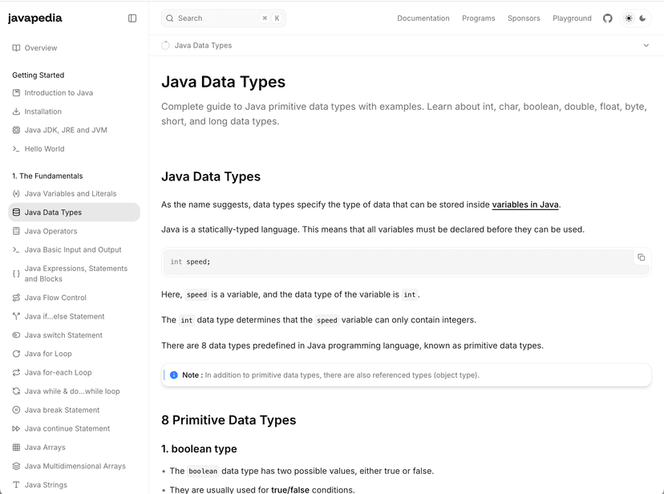The height and width of the screenshot is (494, 664).
Task: Click the loading spinner in the breadcrumb bar
Action: point(164,46)
